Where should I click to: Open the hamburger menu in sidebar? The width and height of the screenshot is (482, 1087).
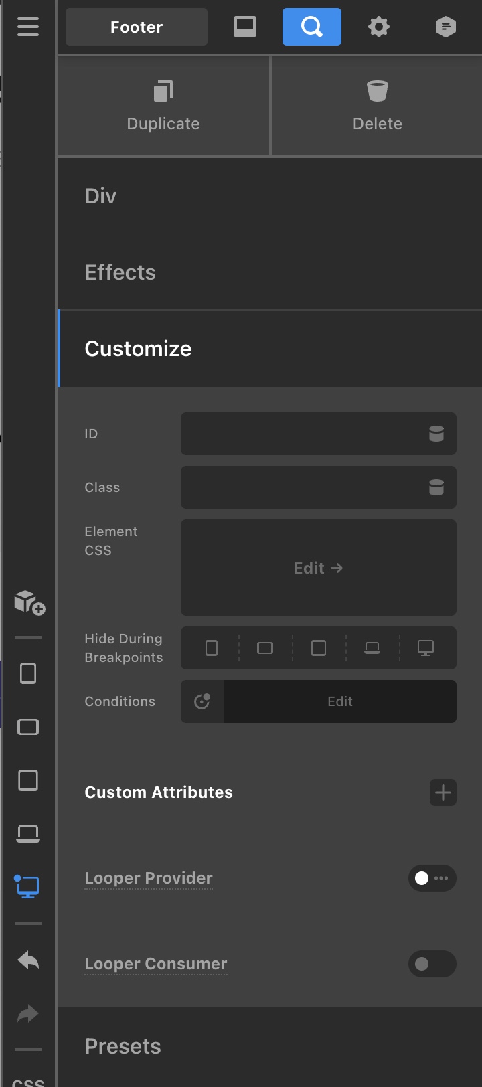[28, 27]
